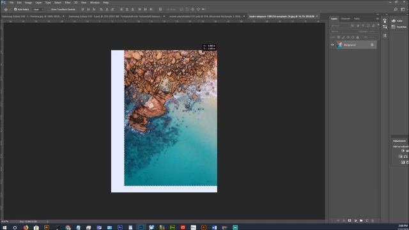
Task: Open the layer Fill dropdown
Action: pos(373,37)
